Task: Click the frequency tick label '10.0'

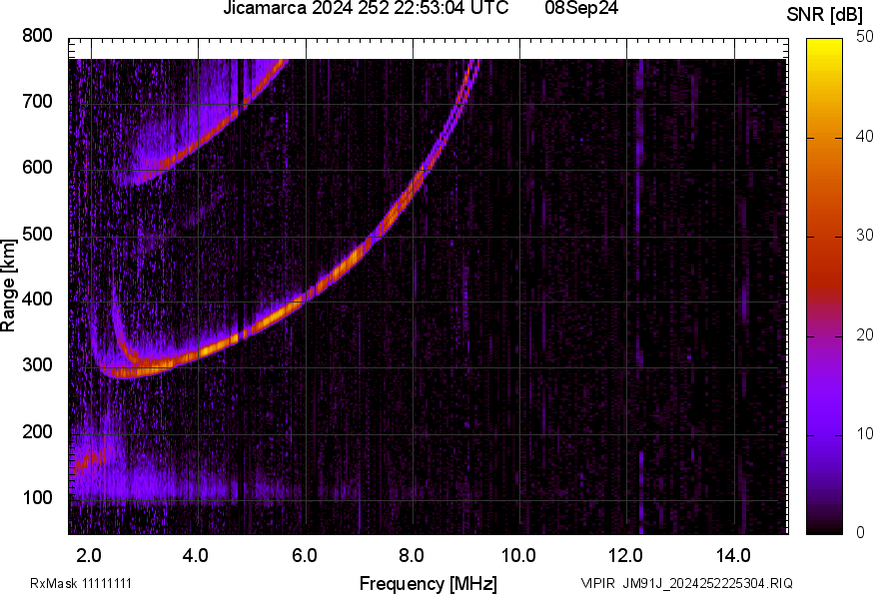Action: [518, 555]
